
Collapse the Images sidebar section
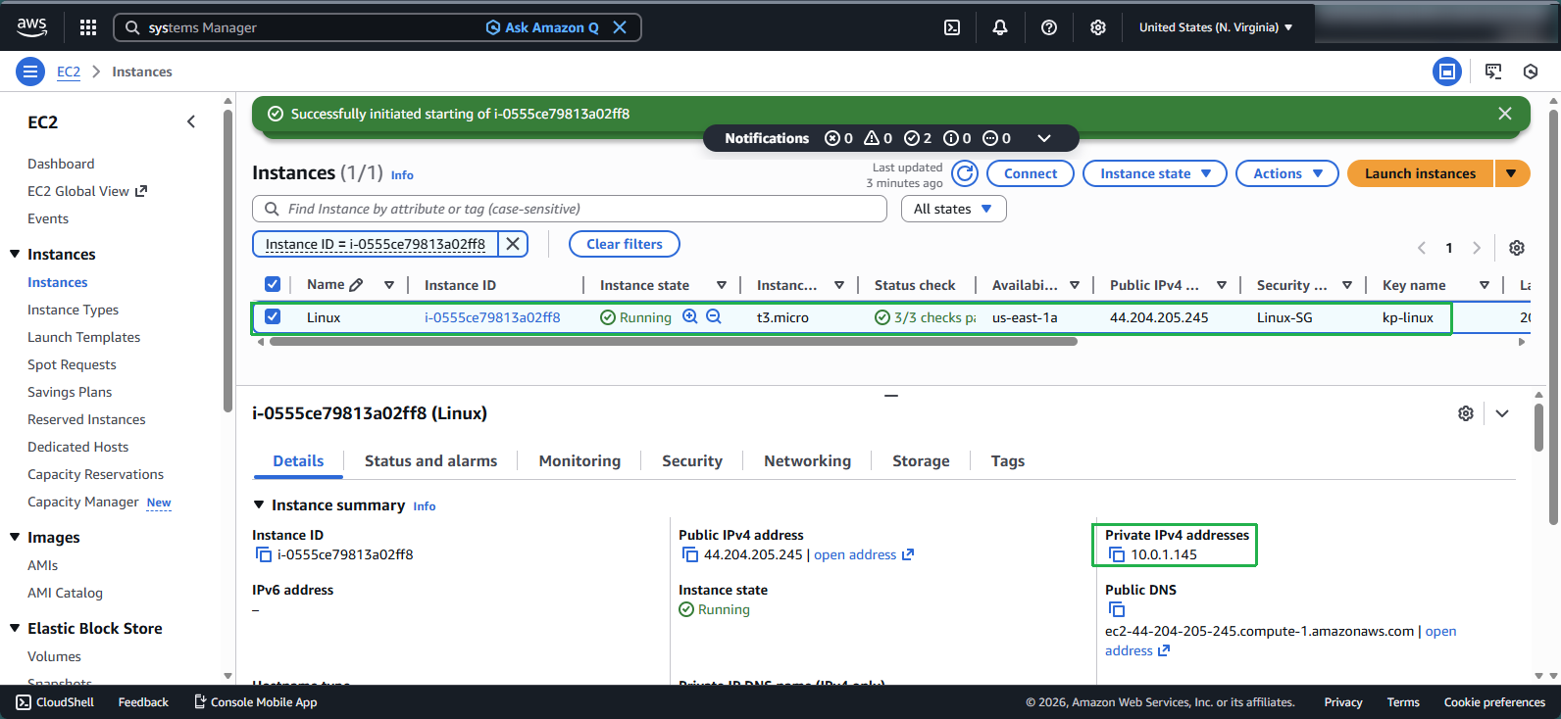coord(15,537)
